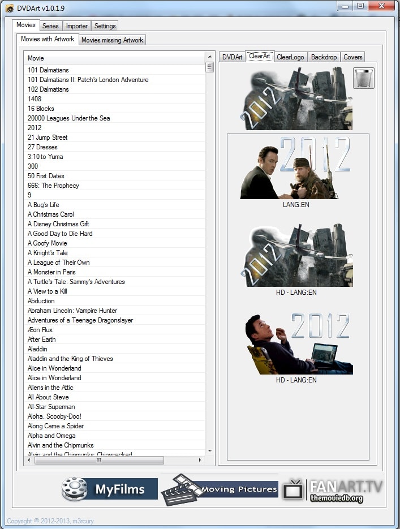Choose the HD city destruction 2012 clearart
This screenshot has height=529, width=400.
tap(297, 255)
